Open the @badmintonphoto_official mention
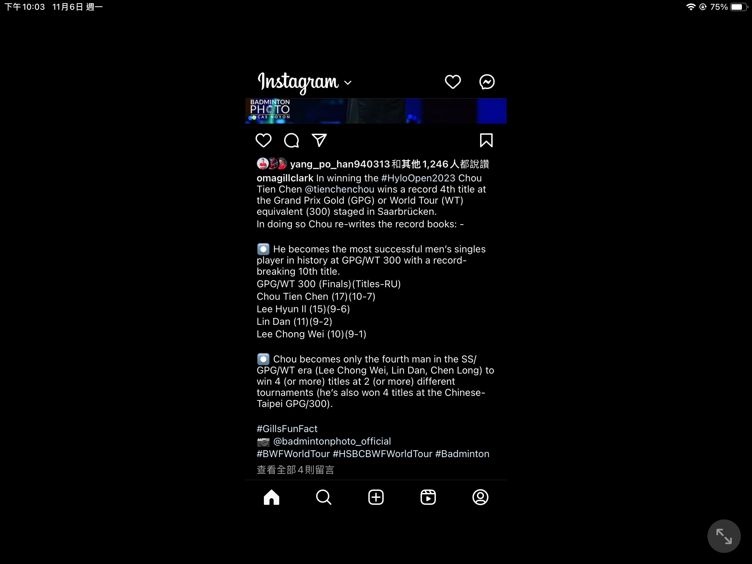752x564 pixels. 332,441
